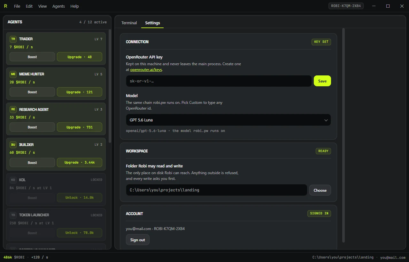Click the Token Launcher LOCKED label
The height and width of the screenshot is (262, 409).
[96, 215]
